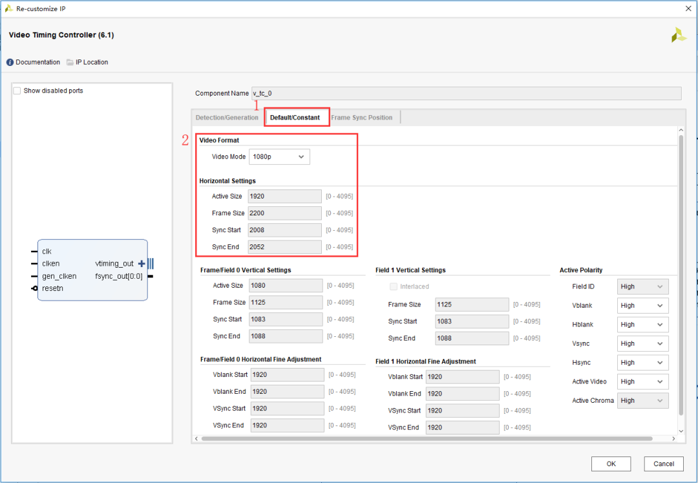
Task: Click the Vivado icon in title bar
Action: click(8, 8)
